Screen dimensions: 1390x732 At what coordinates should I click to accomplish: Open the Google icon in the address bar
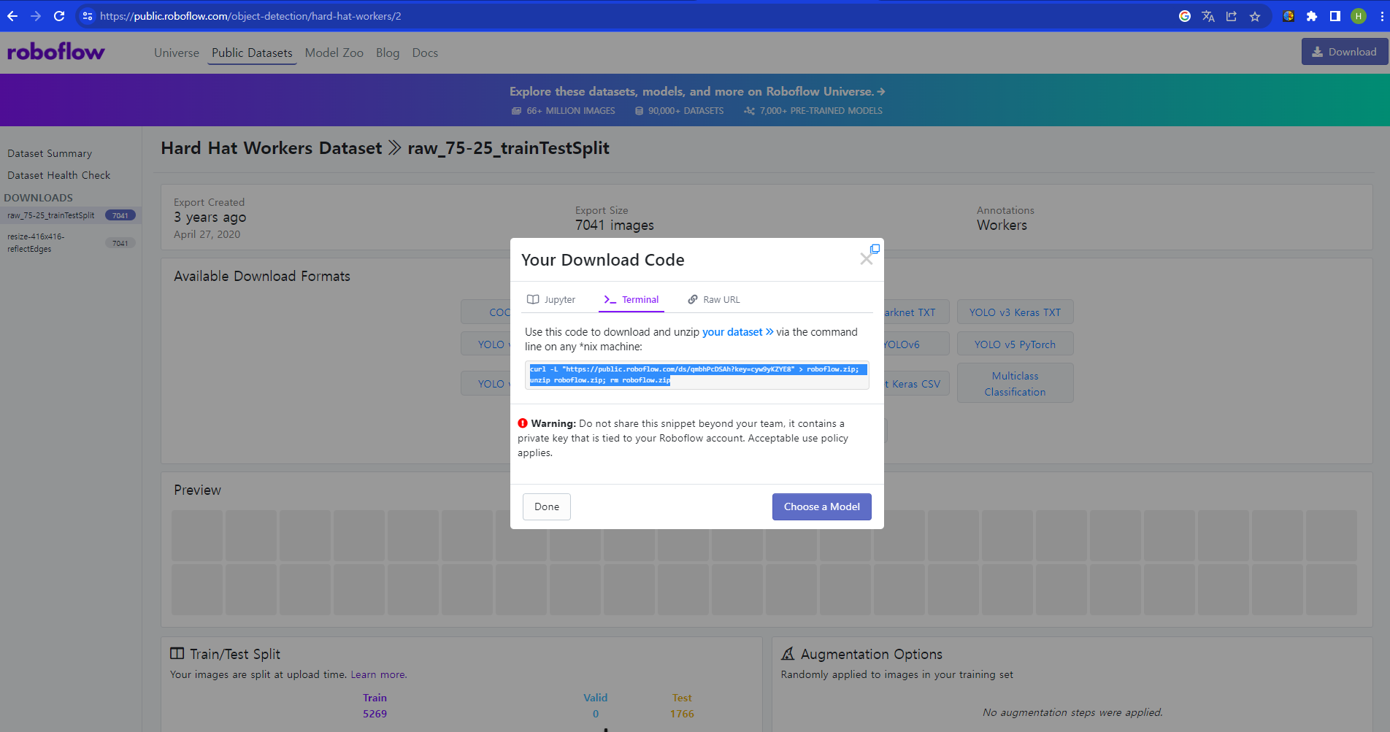point(1185,16)
